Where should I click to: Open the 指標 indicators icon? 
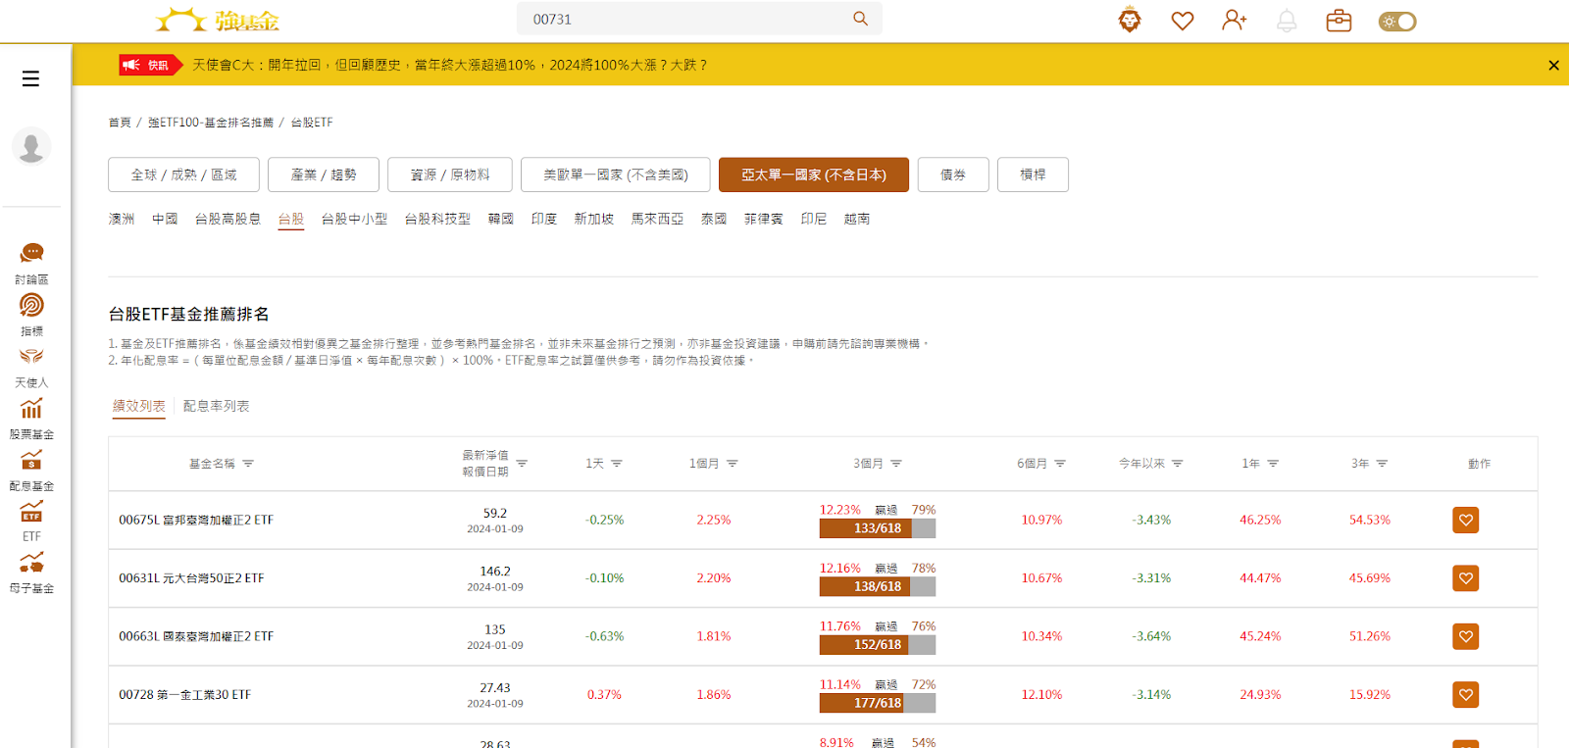(31, 305)
